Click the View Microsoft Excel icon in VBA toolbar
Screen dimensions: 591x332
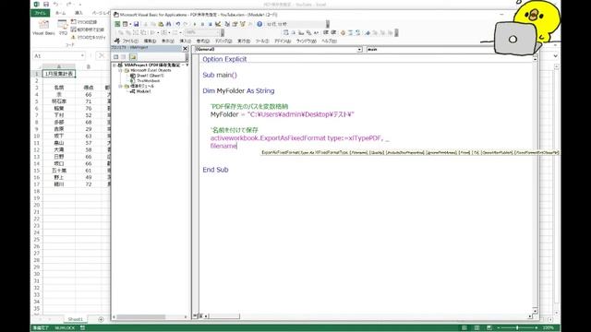(x=117, y=24)
